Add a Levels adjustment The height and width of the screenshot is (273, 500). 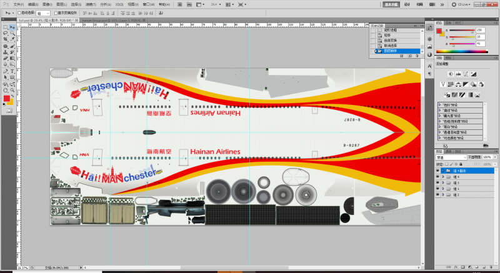[458, 74]
